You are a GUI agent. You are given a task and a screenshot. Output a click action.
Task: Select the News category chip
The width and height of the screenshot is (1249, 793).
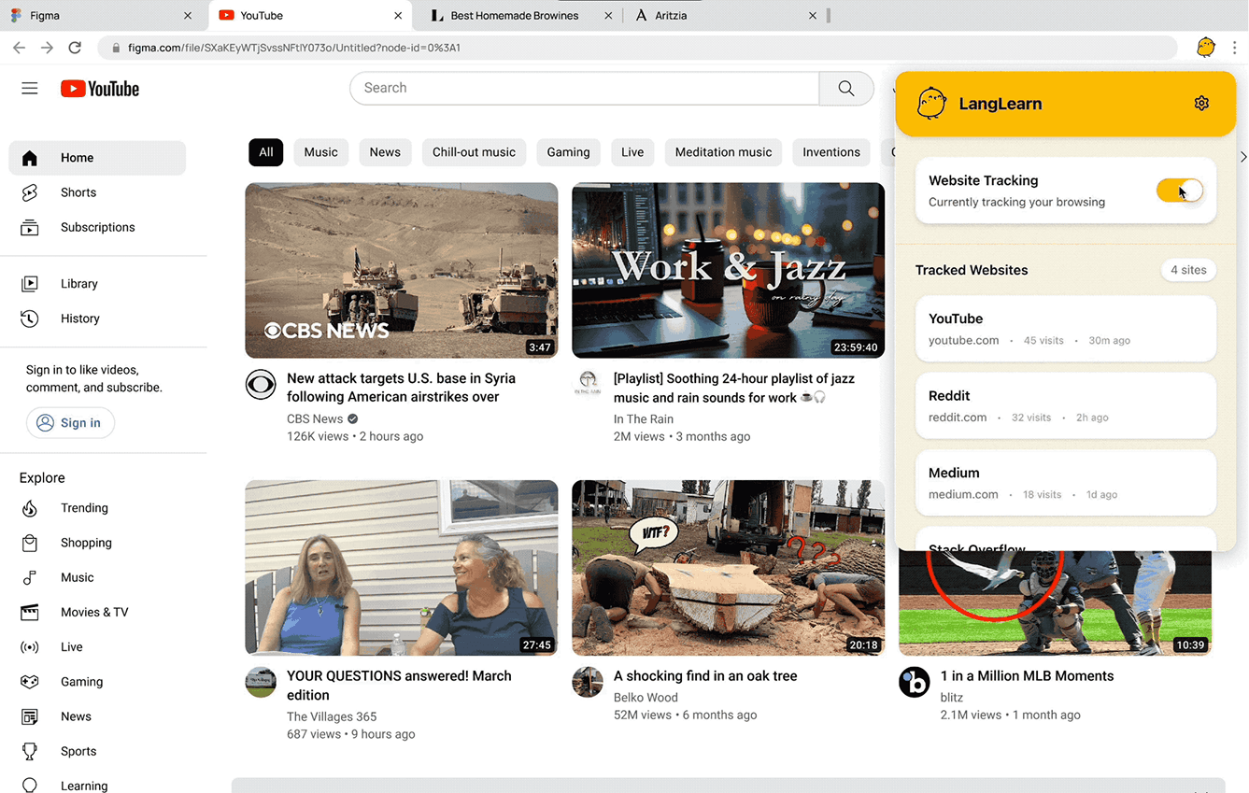pos(385,152)
